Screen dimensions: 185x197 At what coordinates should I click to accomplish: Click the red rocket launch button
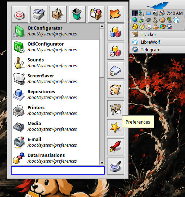pos(115,147)
